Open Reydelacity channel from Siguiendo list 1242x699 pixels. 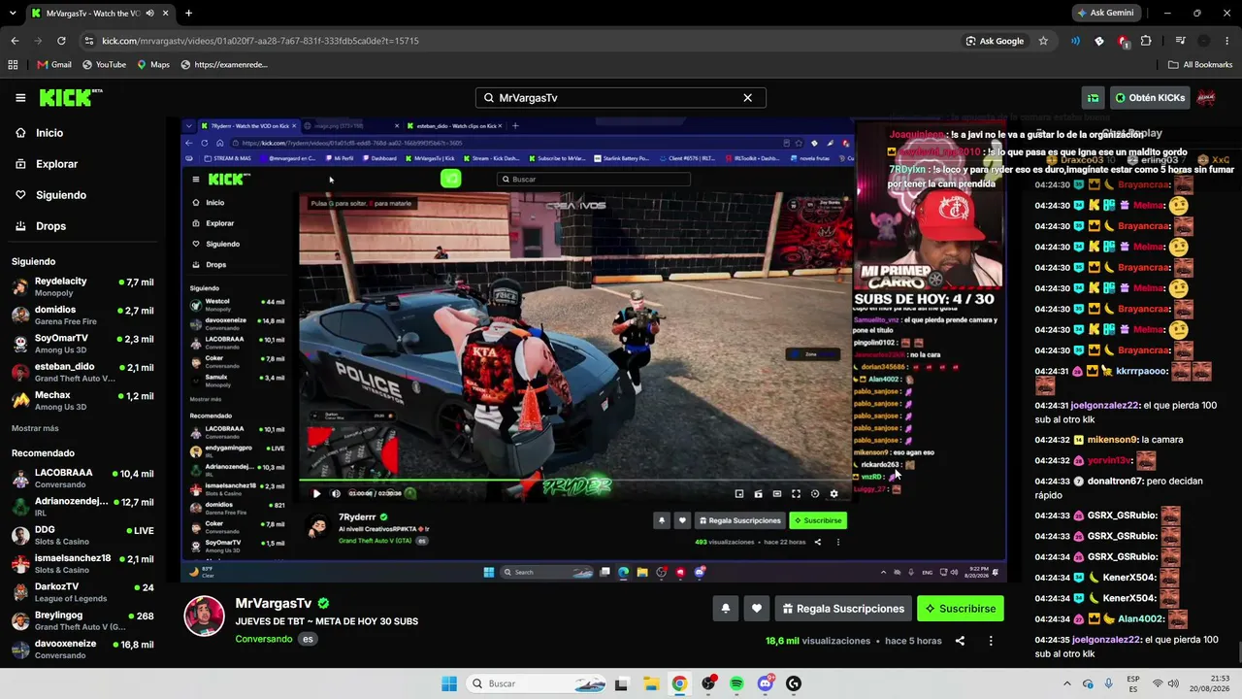pos(83,286)
